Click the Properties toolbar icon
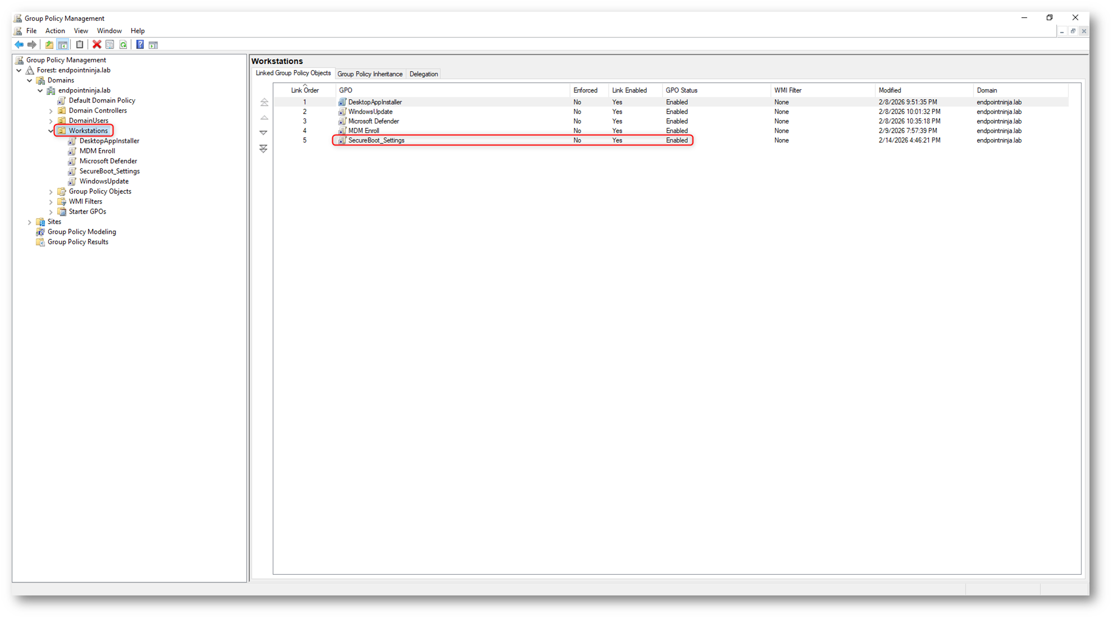The image size is (1113, 619). (x=110, y=45)
